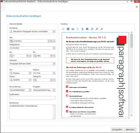The width and height of the screenshot is (140, 133).
Task: Open Akt lookup browse icon
Action: (x=11, y=41)
